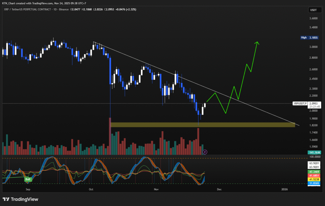This screenshot has height=206, width=325.
Task: Click the TradingView logo
Action: (x=20, y=199)
